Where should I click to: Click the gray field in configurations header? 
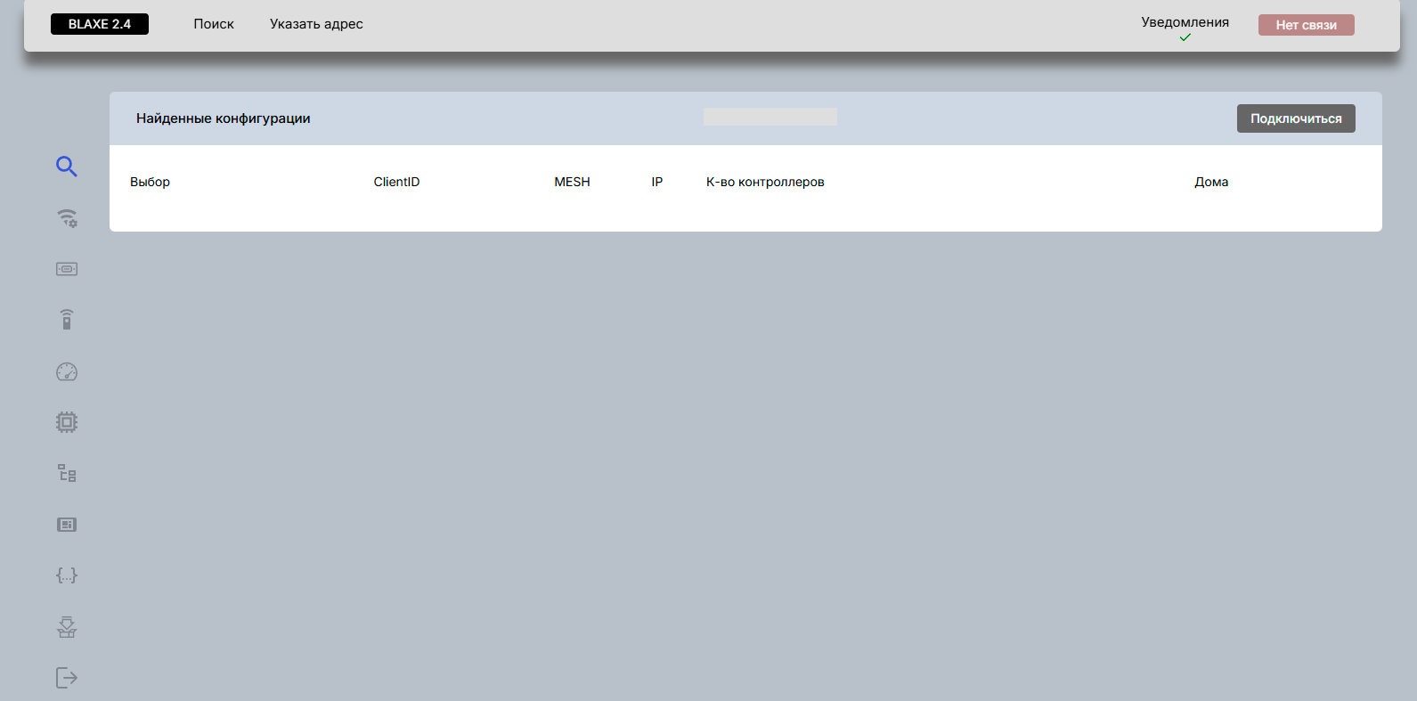770,117
